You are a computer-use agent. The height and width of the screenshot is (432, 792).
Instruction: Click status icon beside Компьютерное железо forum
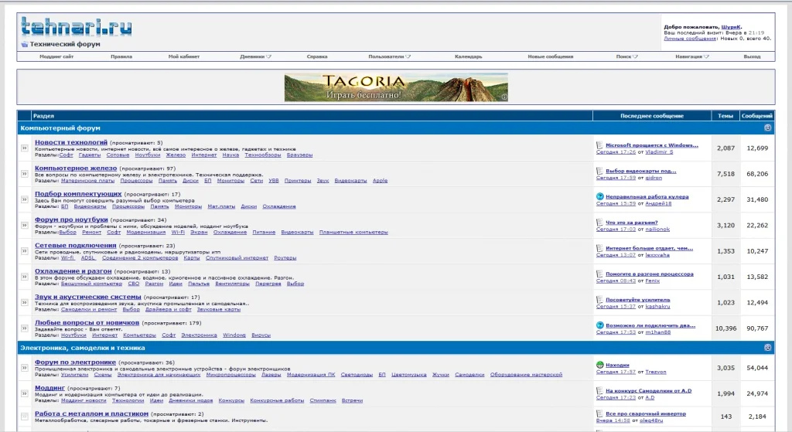tap(24, 174)
